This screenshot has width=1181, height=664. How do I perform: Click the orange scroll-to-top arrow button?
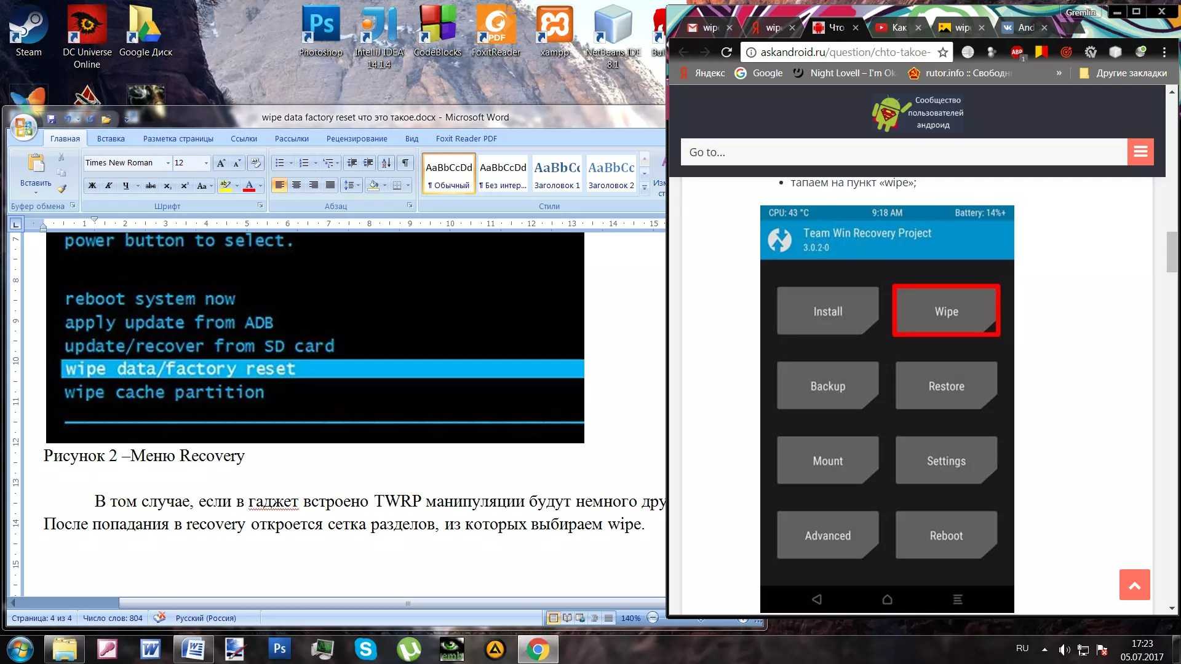pyautogui.click(x=1134, y=585)
